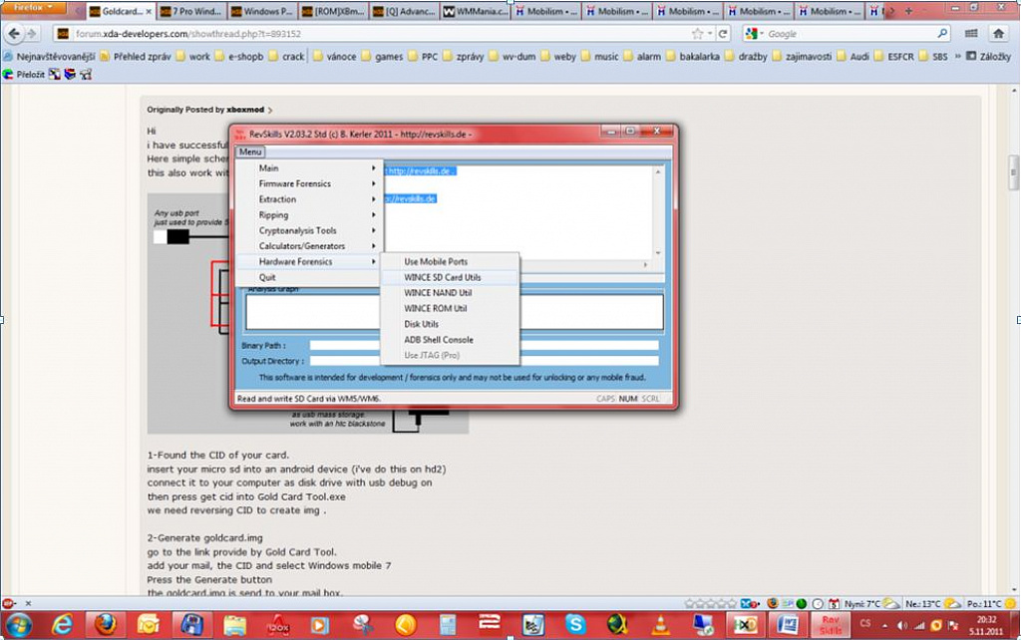The image size is (1021, 640).
Task: Click the browser forward arrow
Action: 31,33
